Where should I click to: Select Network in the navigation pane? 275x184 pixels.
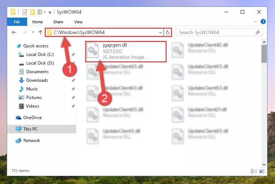(31, 141)
